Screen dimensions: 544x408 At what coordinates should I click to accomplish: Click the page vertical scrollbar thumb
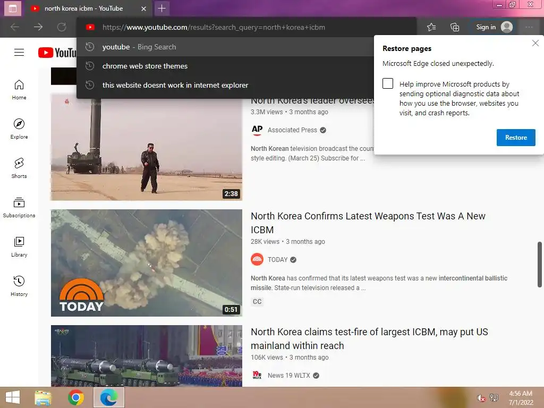[540, 265]
